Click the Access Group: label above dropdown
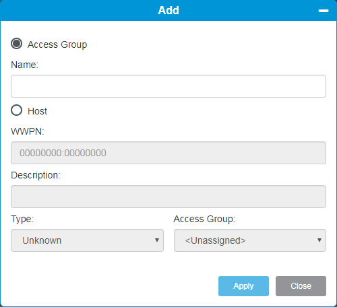 coord(204,219)
